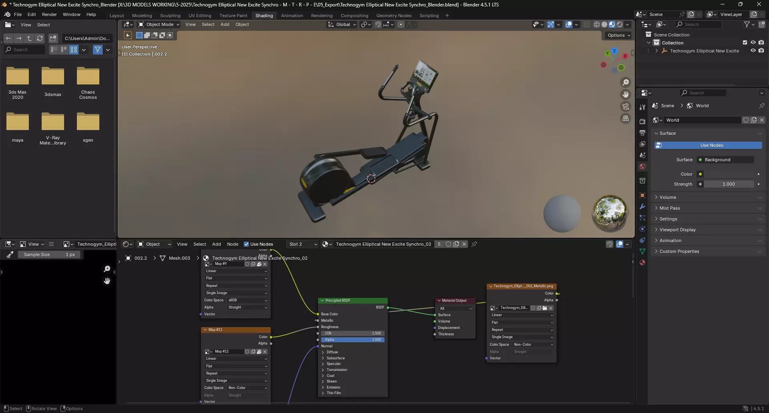Screen dimensions: 769x413
Task: Go to parent directory in file browser
Action: click(x=29, y=38)
